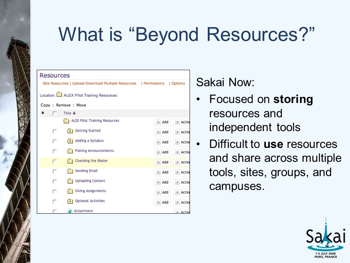Check the Adding a Syllabus checkbox
350x263 pixels.
point(54,141)
